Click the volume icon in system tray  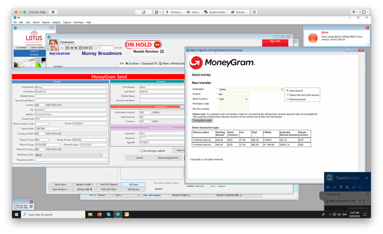coord(339,215)
